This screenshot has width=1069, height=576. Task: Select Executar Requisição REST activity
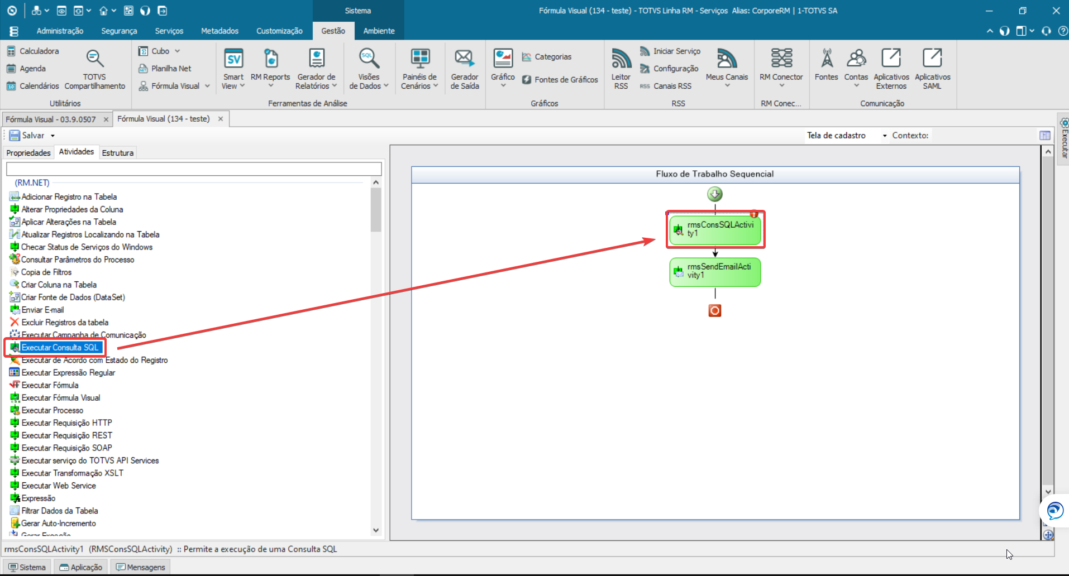point(66,435)
